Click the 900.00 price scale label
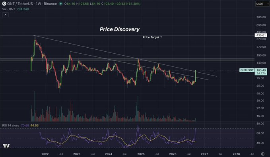The height and width of the screenshot is (157, 270). (x=261, y=17)
